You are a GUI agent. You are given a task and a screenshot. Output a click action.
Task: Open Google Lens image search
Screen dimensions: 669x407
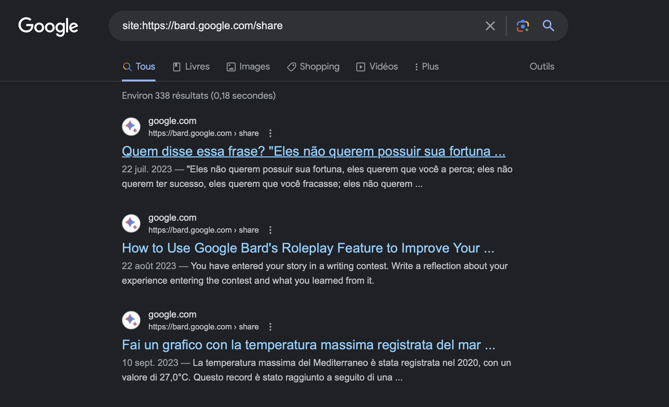coord(523,26)
